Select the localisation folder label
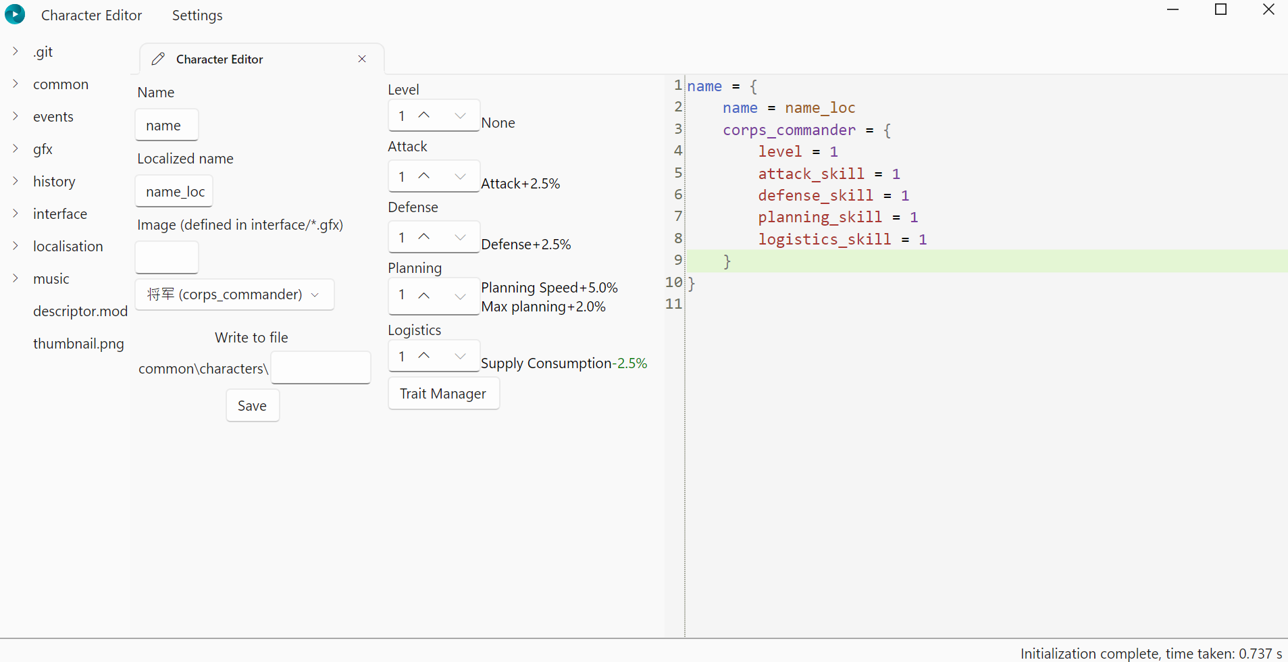The height and width of the screenshot is (662, 1288). (68, 246)
